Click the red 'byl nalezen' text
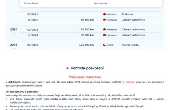The image size is (170, 110). [128, 82]
